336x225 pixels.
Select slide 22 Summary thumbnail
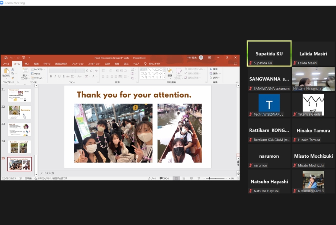(19, 112)
